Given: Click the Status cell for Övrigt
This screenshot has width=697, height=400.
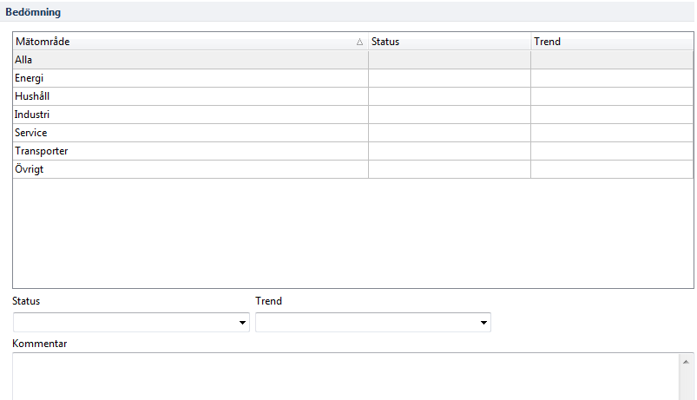Looking at the screenshot, I should click(449, 169).
